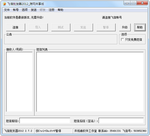Image resolution: width=150 pixels, height=136 pixels.
Task: Click the 暂停 button
Action: [106, 27]
